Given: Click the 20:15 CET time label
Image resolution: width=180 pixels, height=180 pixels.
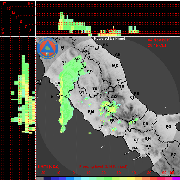Looking at the screenshot, I should pyautogui.click(x=157, y=45).
